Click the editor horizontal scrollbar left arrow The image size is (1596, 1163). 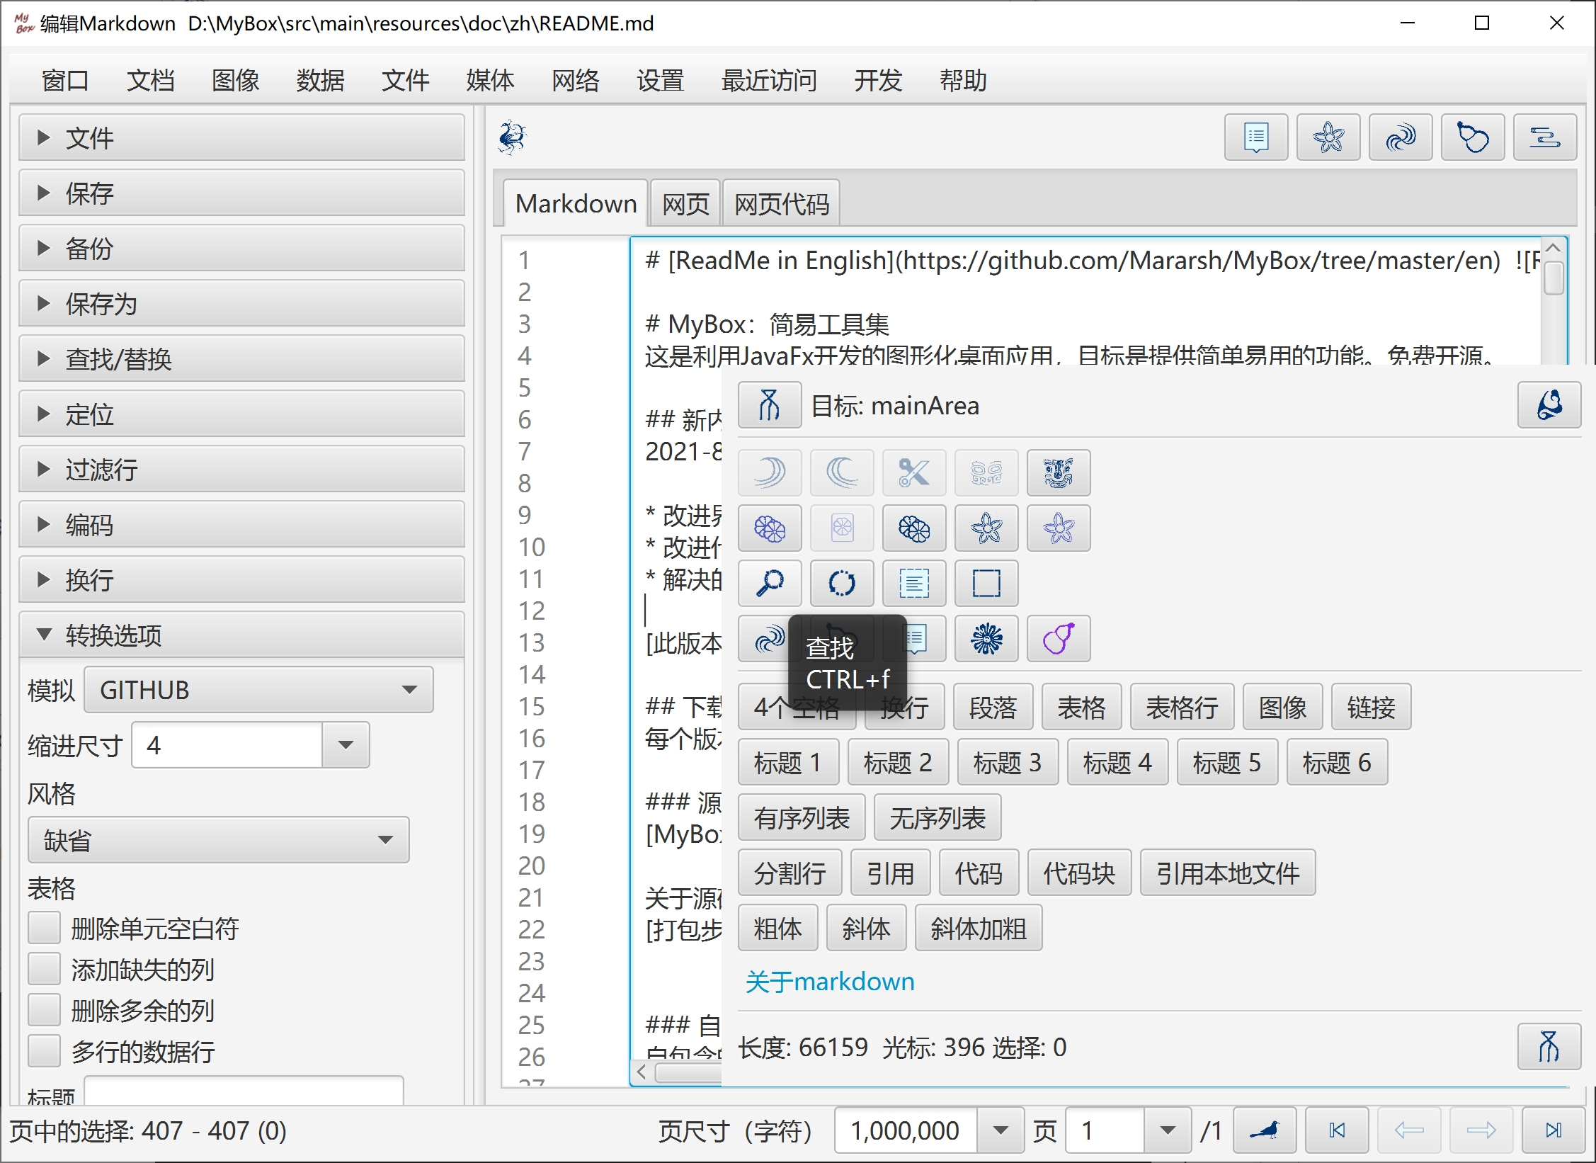coord(642,1072)
